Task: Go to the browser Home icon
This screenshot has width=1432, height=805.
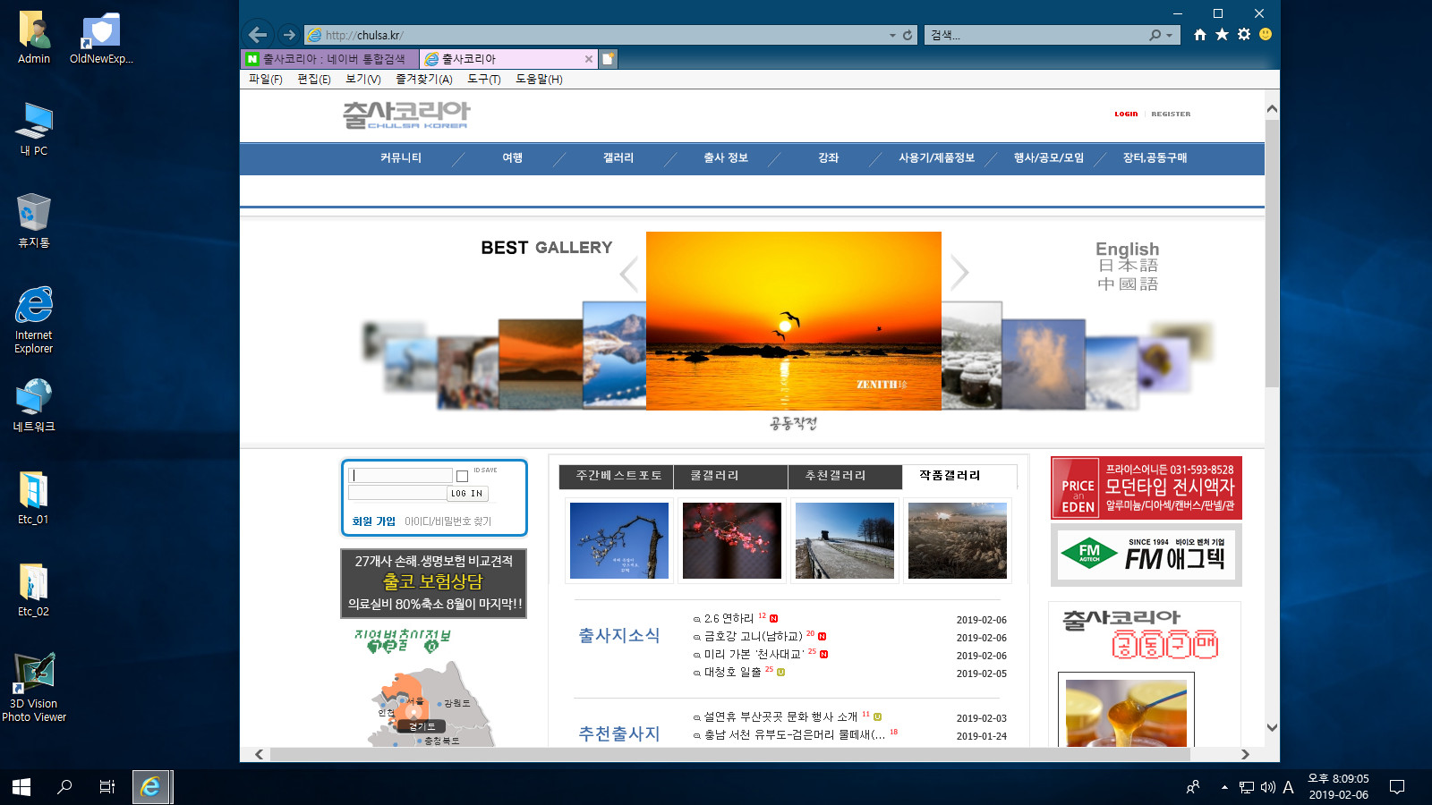Action: [1199, 34]
